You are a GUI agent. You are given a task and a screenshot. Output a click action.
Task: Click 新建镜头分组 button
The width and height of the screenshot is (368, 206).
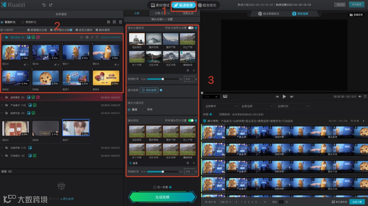pyautogui.click(x=37, y=30)
